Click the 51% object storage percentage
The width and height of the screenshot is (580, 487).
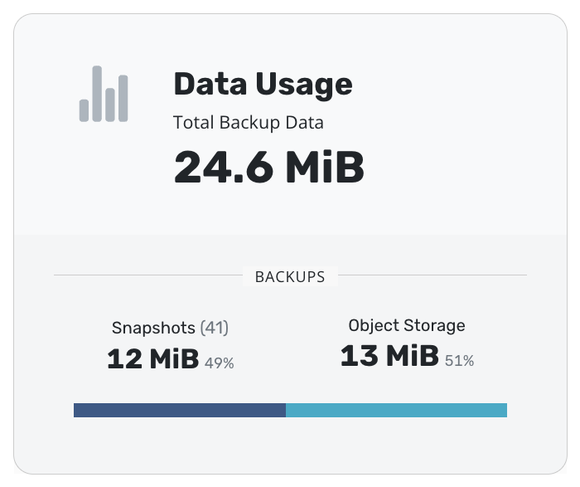point(459,360)
